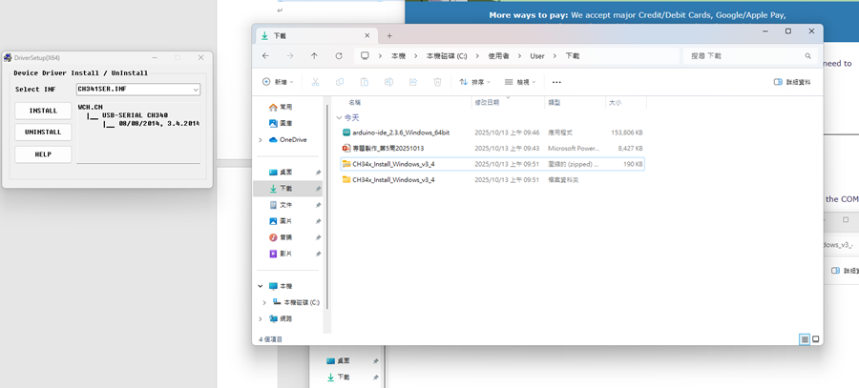Expand OneDrive in the navigation pane
The image size is (859, 388).
[x=261, y=140]
